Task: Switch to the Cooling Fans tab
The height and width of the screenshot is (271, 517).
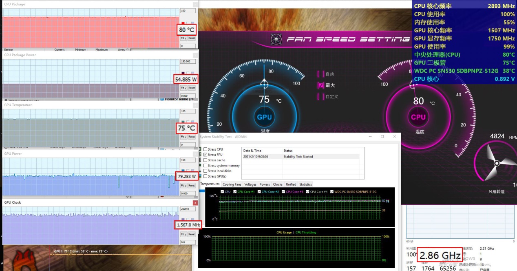Action: coord(232,184)
